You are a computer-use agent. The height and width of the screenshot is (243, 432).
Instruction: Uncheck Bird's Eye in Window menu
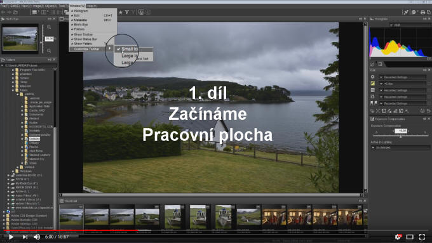coord(79,25)
